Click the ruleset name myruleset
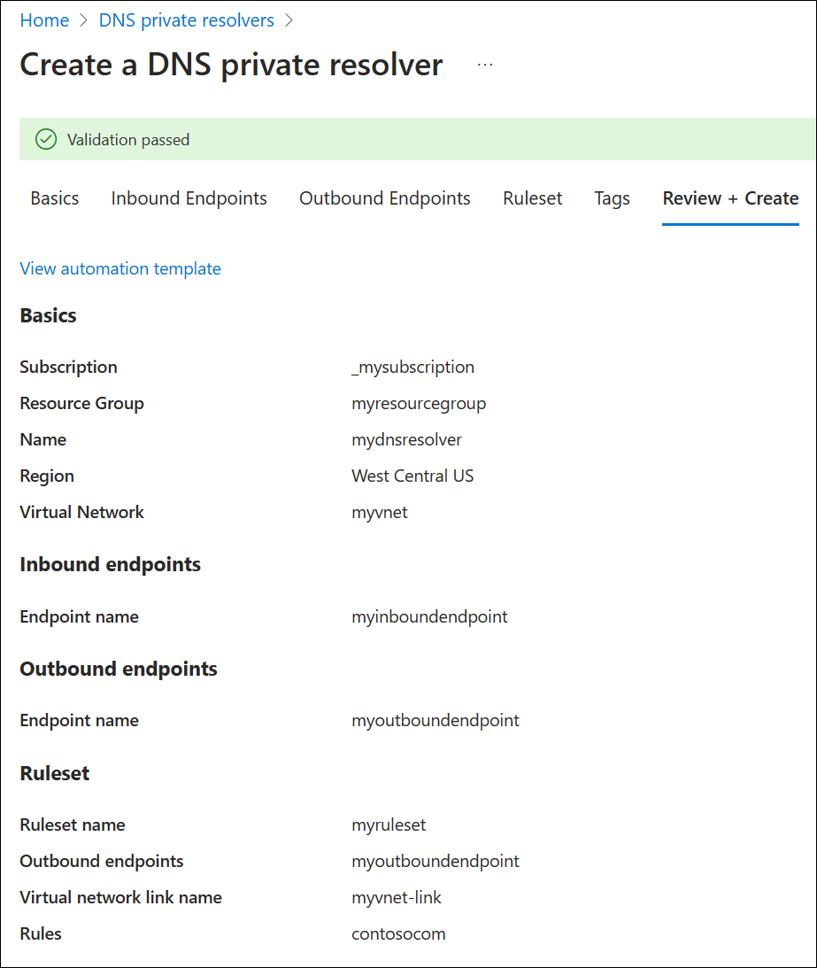Screen dimensions: 817x968 (389, 825)
